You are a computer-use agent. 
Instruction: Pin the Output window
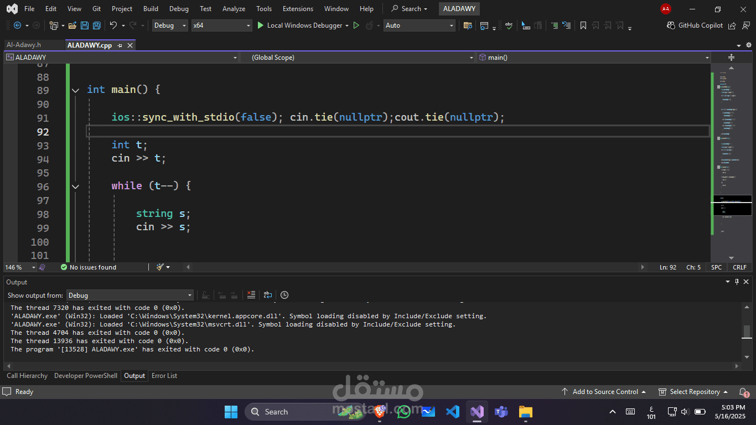coord(736,282)
